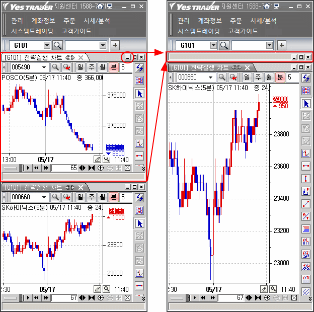Click the zoom-in circle plus icon in POSCO chart
This screenshot has height=312, width=314.
click(101, 168)
